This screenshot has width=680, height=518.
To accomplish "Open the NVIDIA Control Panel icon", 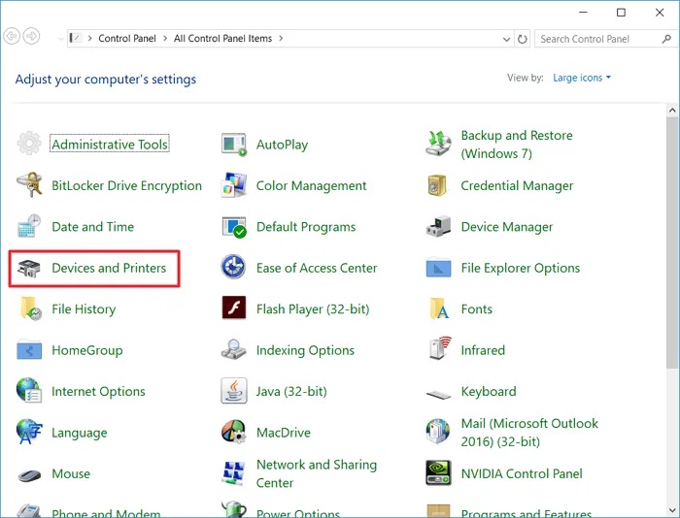I will pyautogui.click(x=438, y=473).
